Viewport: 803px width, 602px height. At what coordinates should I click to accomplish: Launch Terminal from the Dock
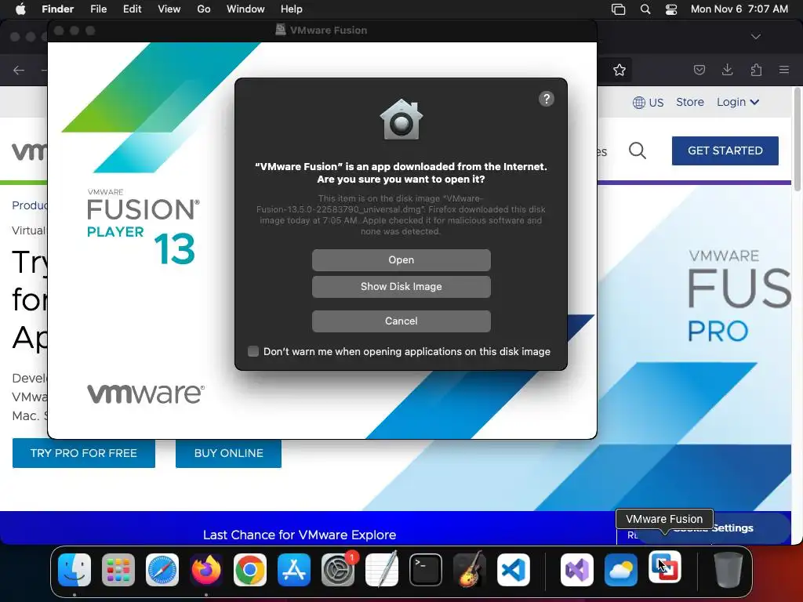click(x=426, y=570)
